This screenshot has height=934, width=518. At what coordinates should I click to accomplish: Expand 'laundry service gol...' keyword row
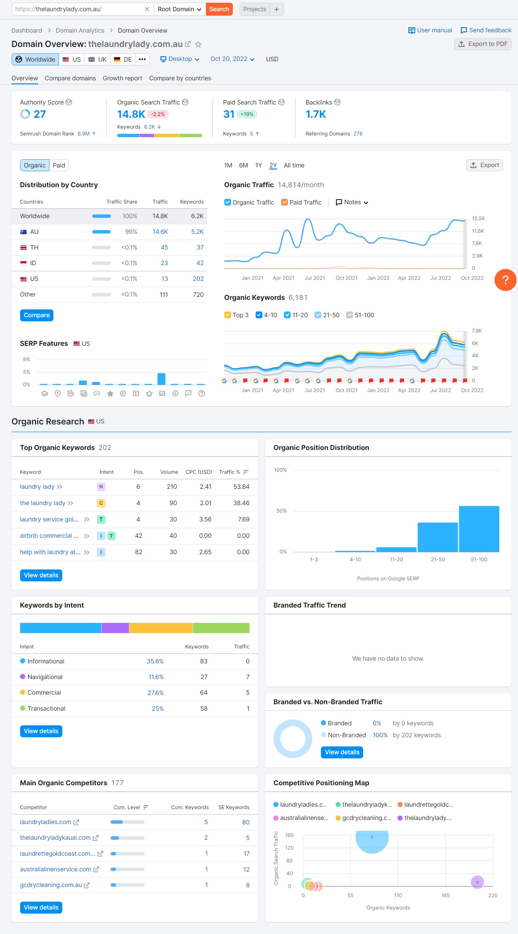(87, 519)
